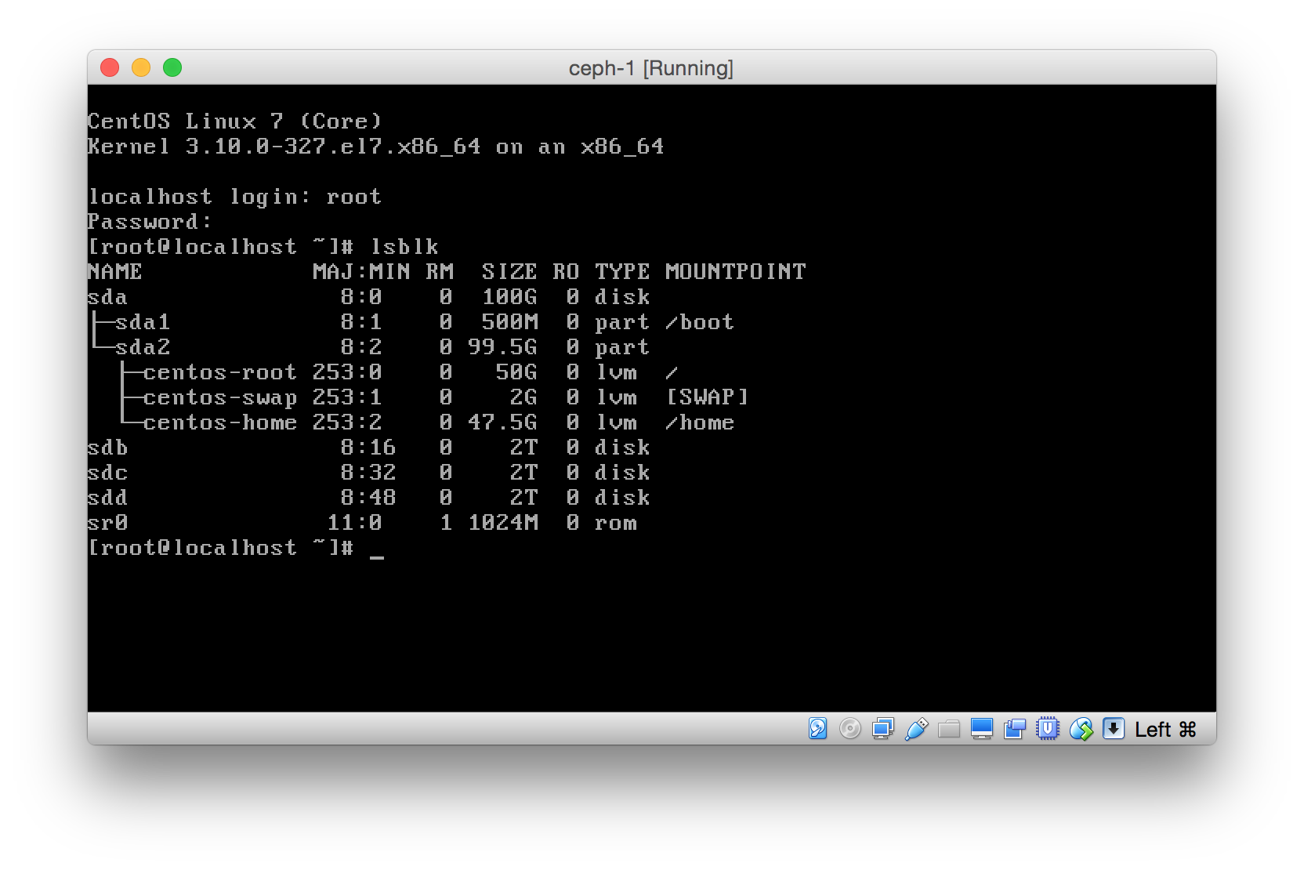Open the network adapters indicator
Image resolution: width=1304 pixels, height=870 pixels.
883,729
